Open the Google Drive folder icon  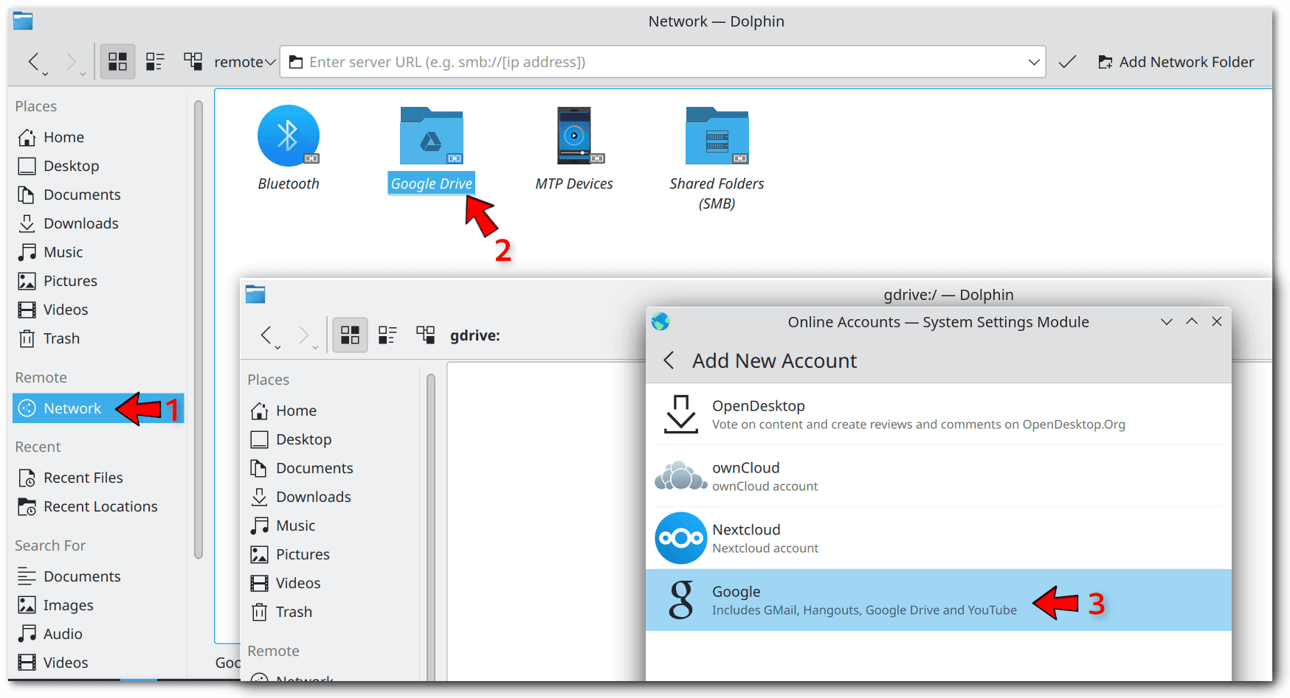[431, 136]
